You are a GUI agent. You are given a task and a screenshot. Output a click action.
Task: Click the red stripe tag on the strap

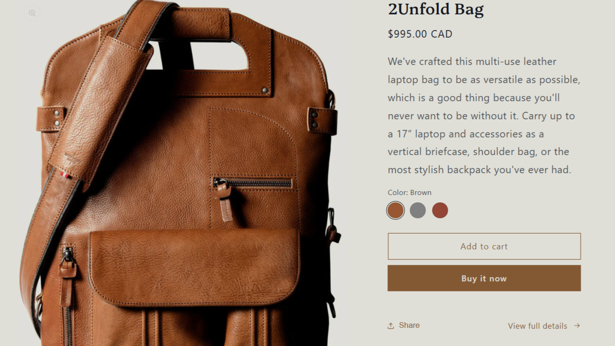(x=65, y=176)
